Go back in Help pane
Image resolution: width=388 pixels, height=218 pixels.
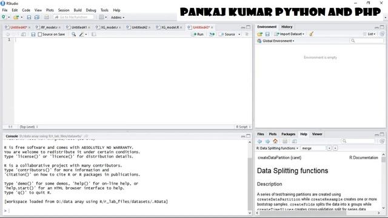pyautogui.click(x=259, y=141)
